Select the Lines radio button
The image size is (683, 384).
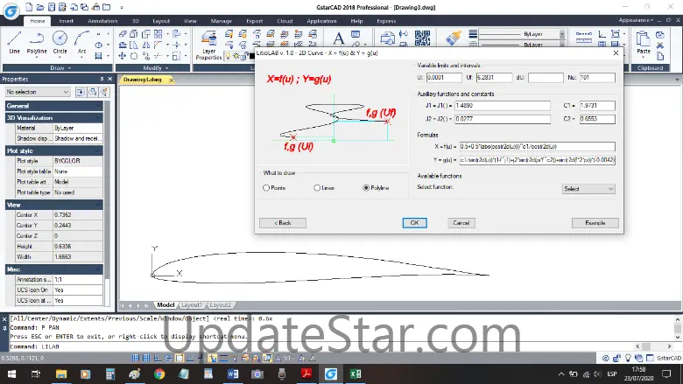(317, 188)
